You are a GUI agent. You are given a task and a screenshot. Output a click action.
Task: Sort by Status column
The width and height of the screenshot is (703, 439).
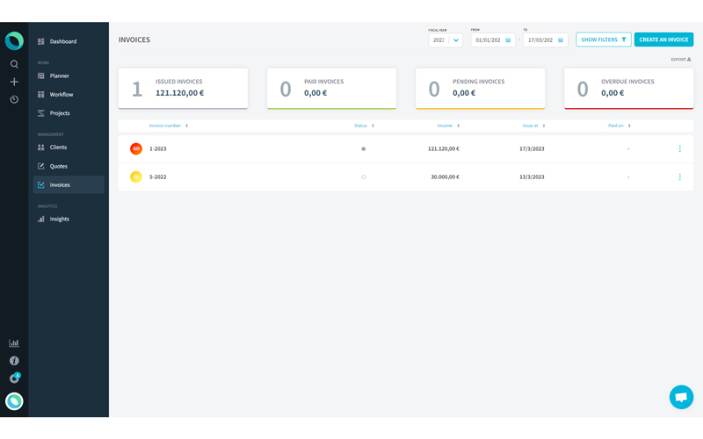[x=364, y=126]
